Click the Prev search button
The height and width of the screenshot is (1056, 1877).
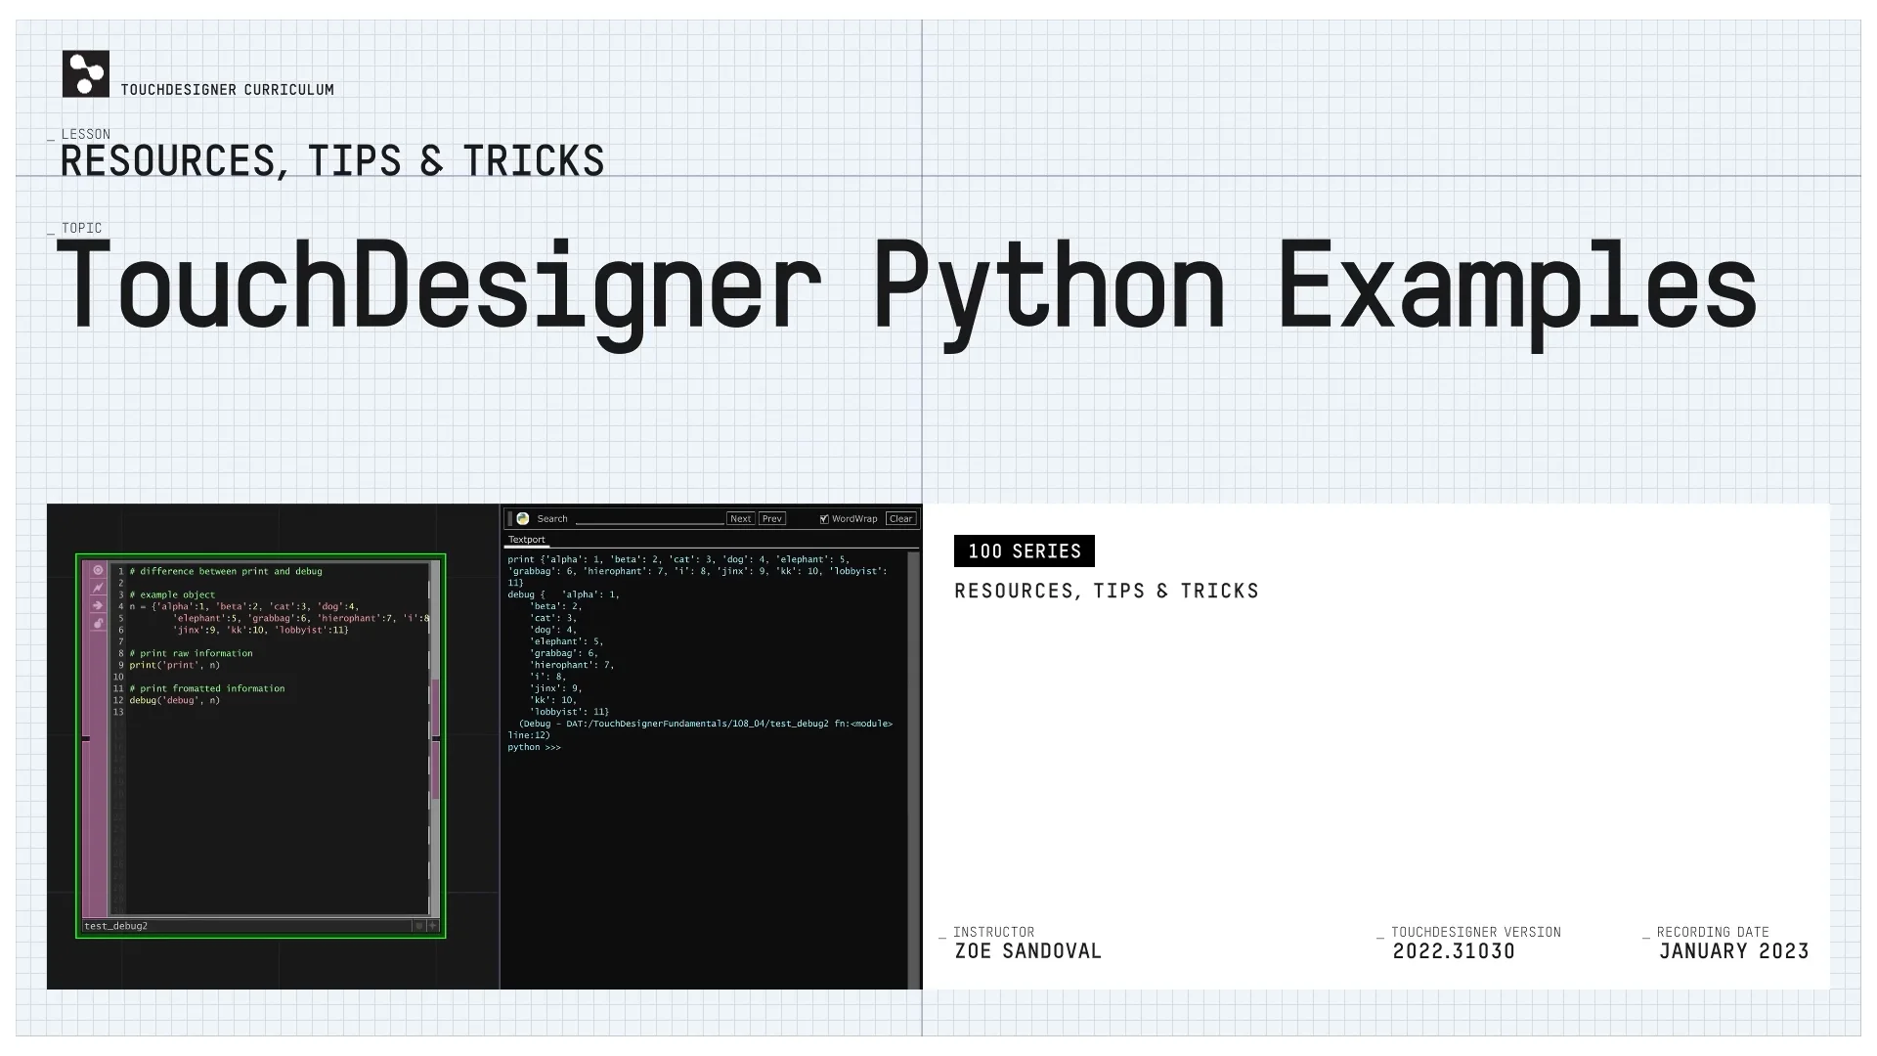coord(771,519)
